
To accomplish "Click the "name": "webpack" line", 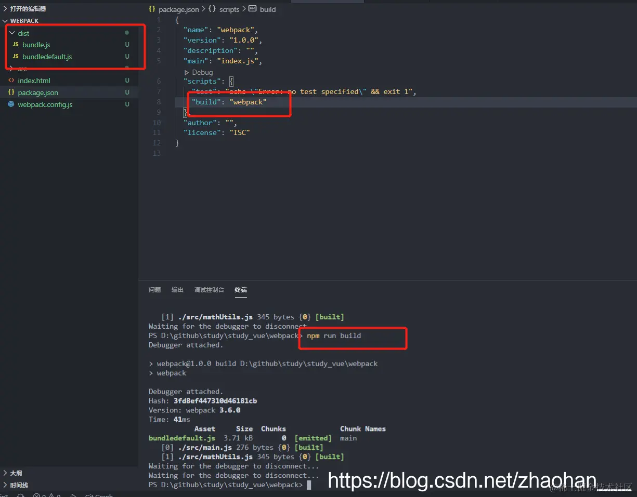I will [220, 30].
